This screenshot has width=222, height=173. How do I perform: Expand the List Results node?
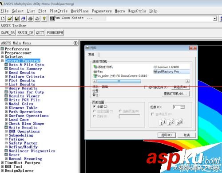coord(6,84)
